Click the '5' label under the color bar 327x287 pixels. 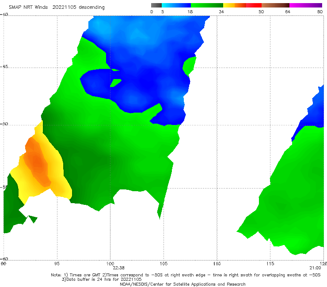[x=163, y=12]
